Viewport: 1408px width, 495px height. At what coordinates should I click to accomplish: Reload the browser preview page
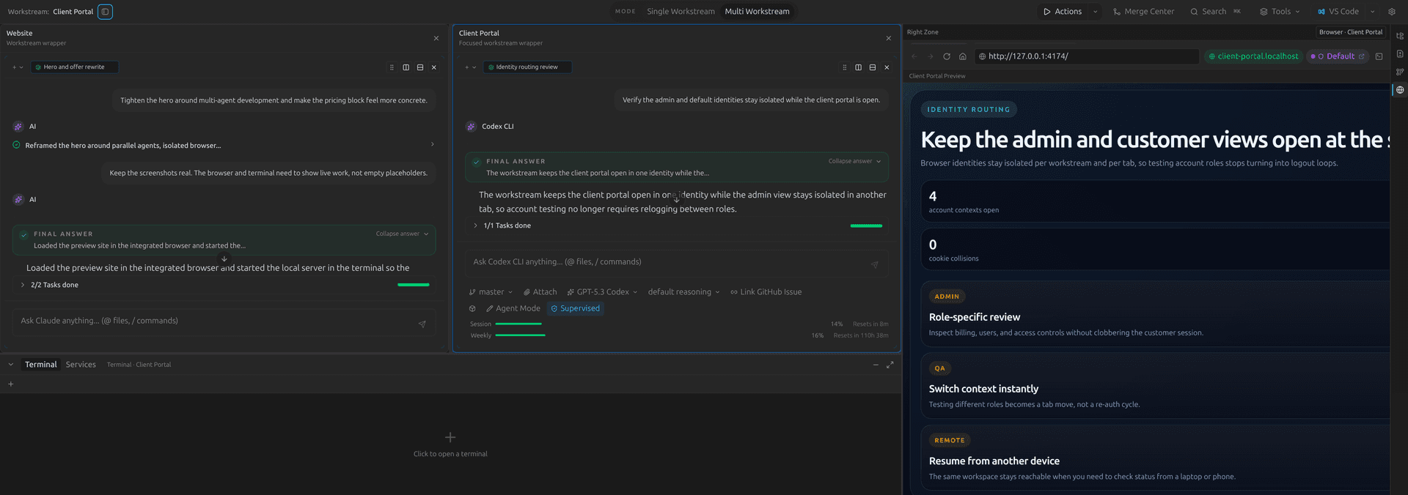coord(947,56)
